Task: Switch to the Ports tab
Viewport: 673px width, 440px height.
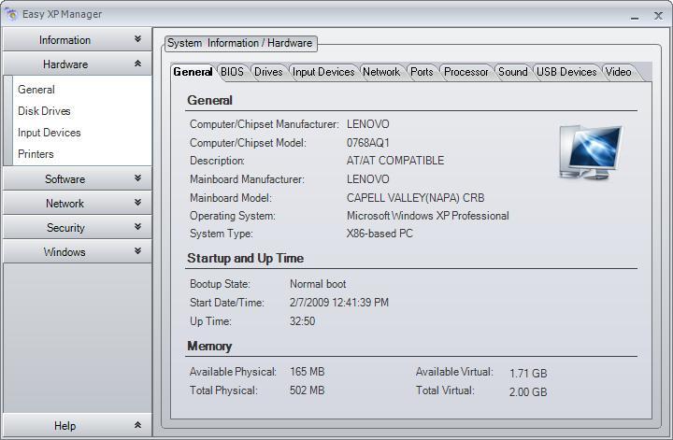Action: click(422, 72)
